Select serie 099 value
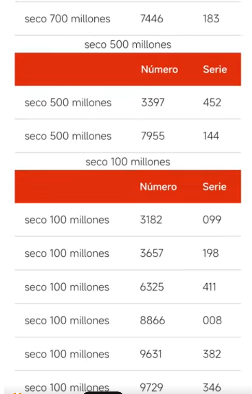The image size is (252, 394). (x=212, y=220)
